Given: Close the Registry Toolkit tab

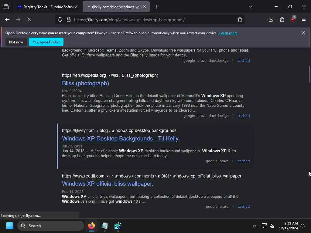Looking at the screenshot, I should 76,7.
